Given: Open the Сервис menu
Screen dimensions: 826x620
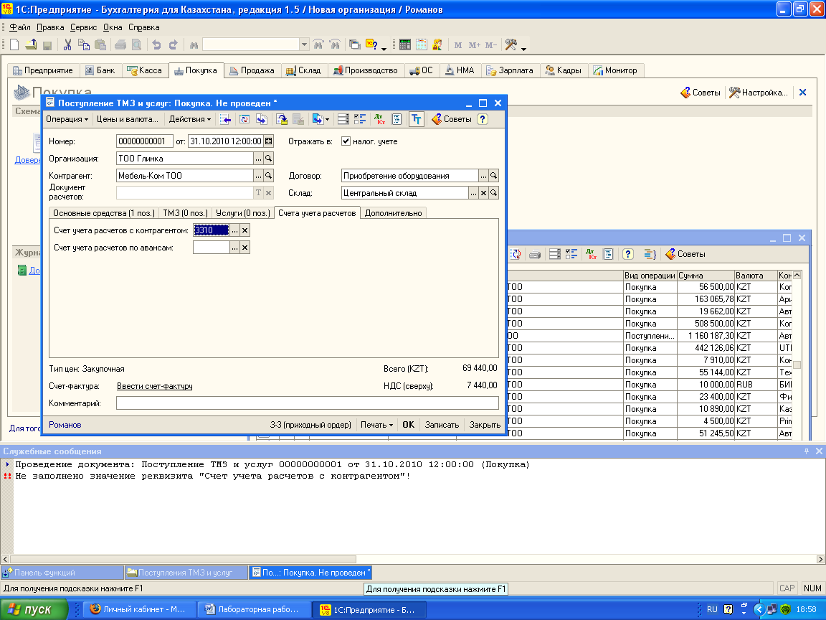Looking at the screenshot, I should pyautogui.click(x=84, y=27).
